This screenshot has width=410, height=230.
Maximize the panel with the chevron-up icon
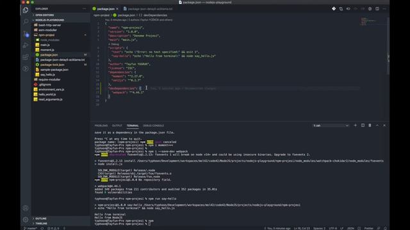point(377,125)
